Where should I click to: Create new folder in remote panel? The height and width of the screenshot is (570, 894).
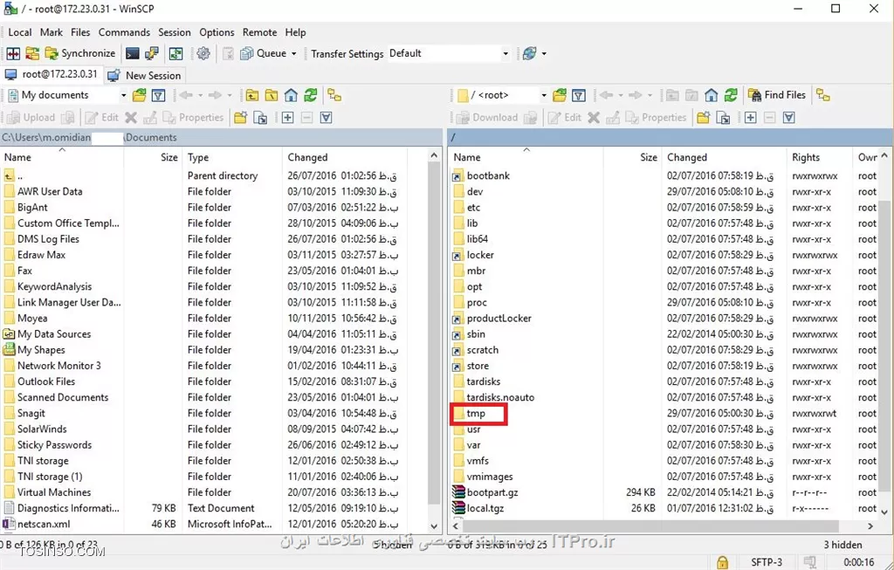704,118
